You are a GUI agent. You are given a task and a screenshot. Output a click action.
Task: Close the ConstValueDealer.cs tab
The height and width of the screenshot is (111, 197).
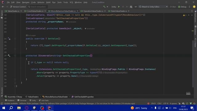[45, 11]
